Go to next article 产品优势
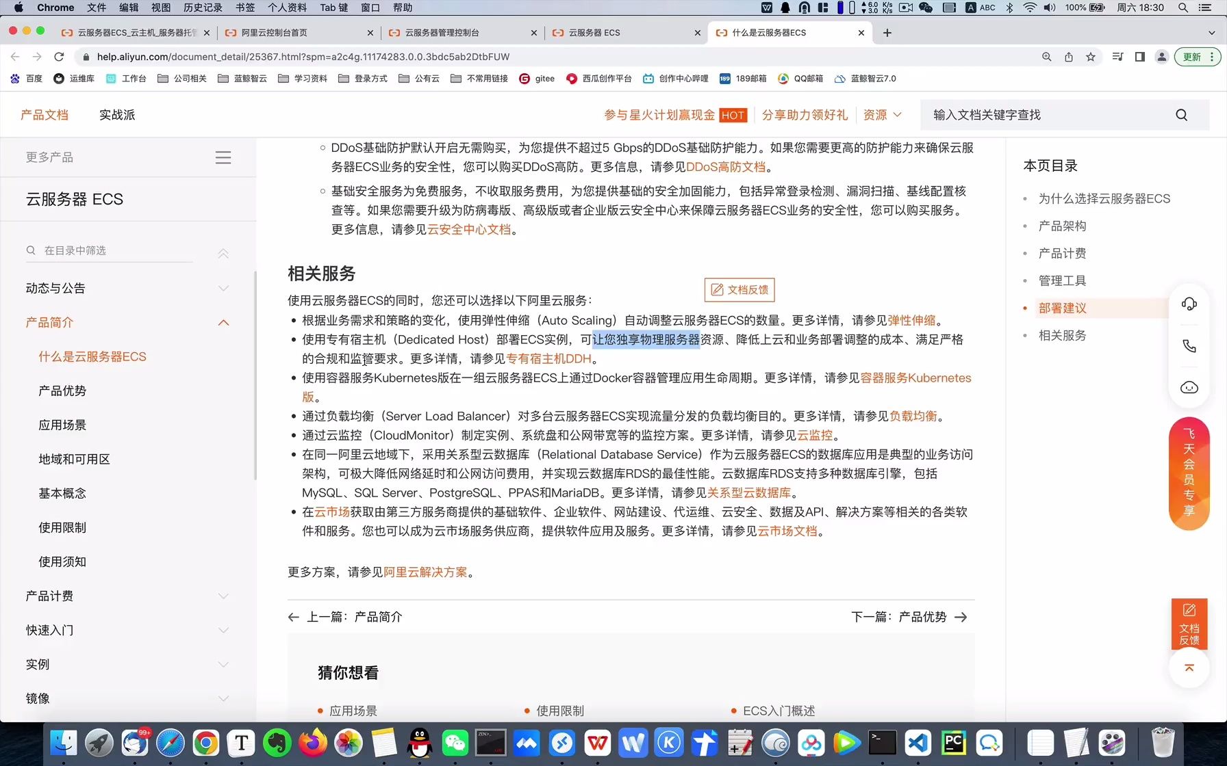 (x=909, y=617)
